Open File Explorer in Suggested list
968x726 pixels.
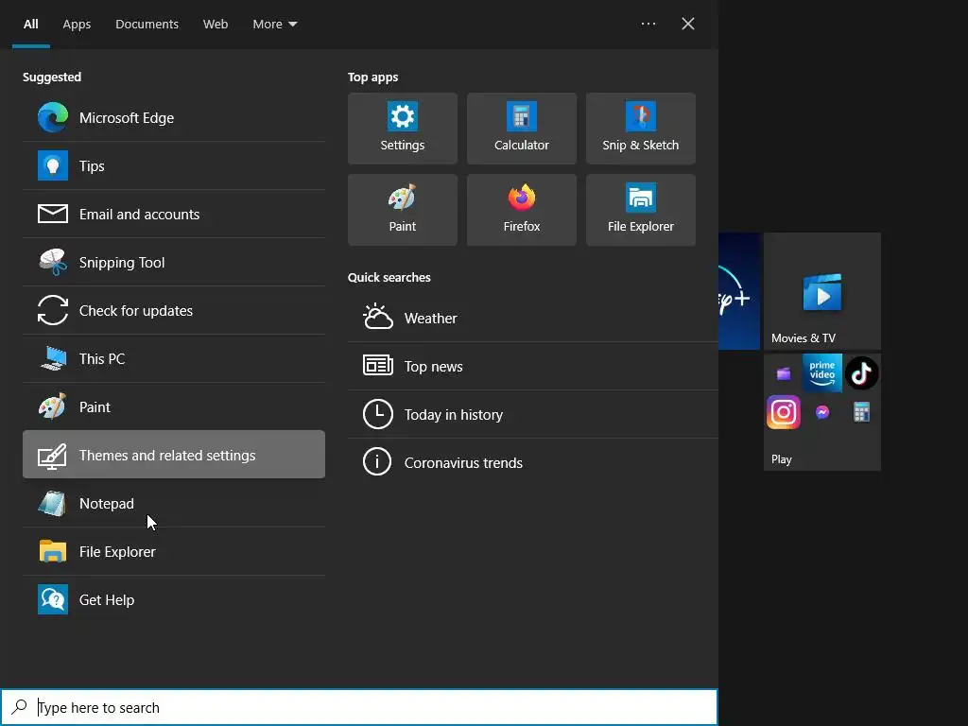(x=174, y=551)
